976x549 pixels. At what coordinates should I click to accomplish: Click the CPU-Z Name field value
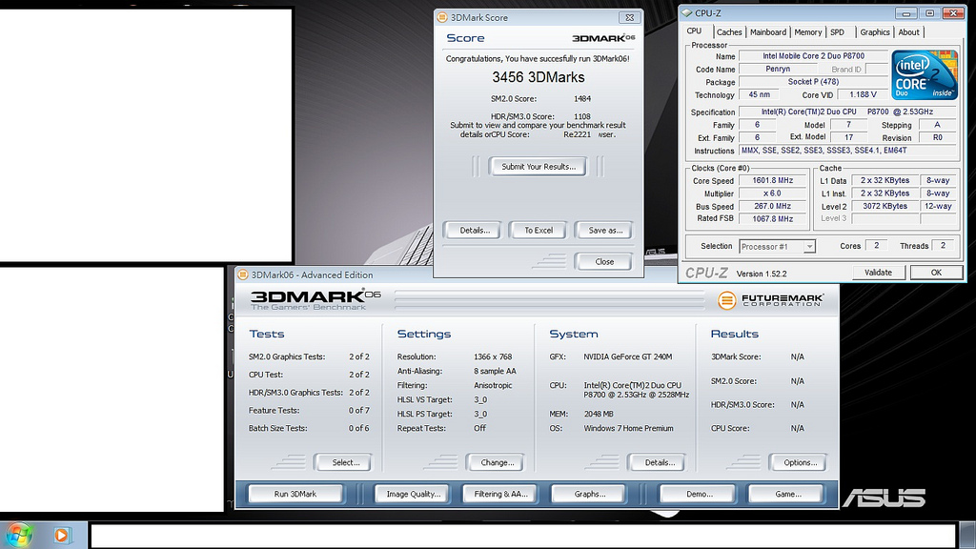813,56
